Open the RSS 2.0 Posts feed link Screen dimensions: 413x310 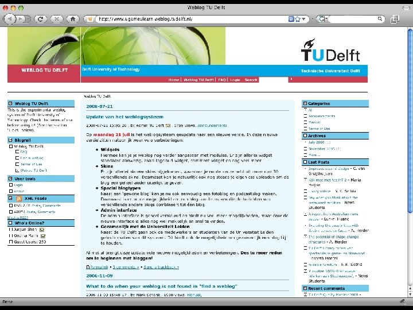[36, 206]
